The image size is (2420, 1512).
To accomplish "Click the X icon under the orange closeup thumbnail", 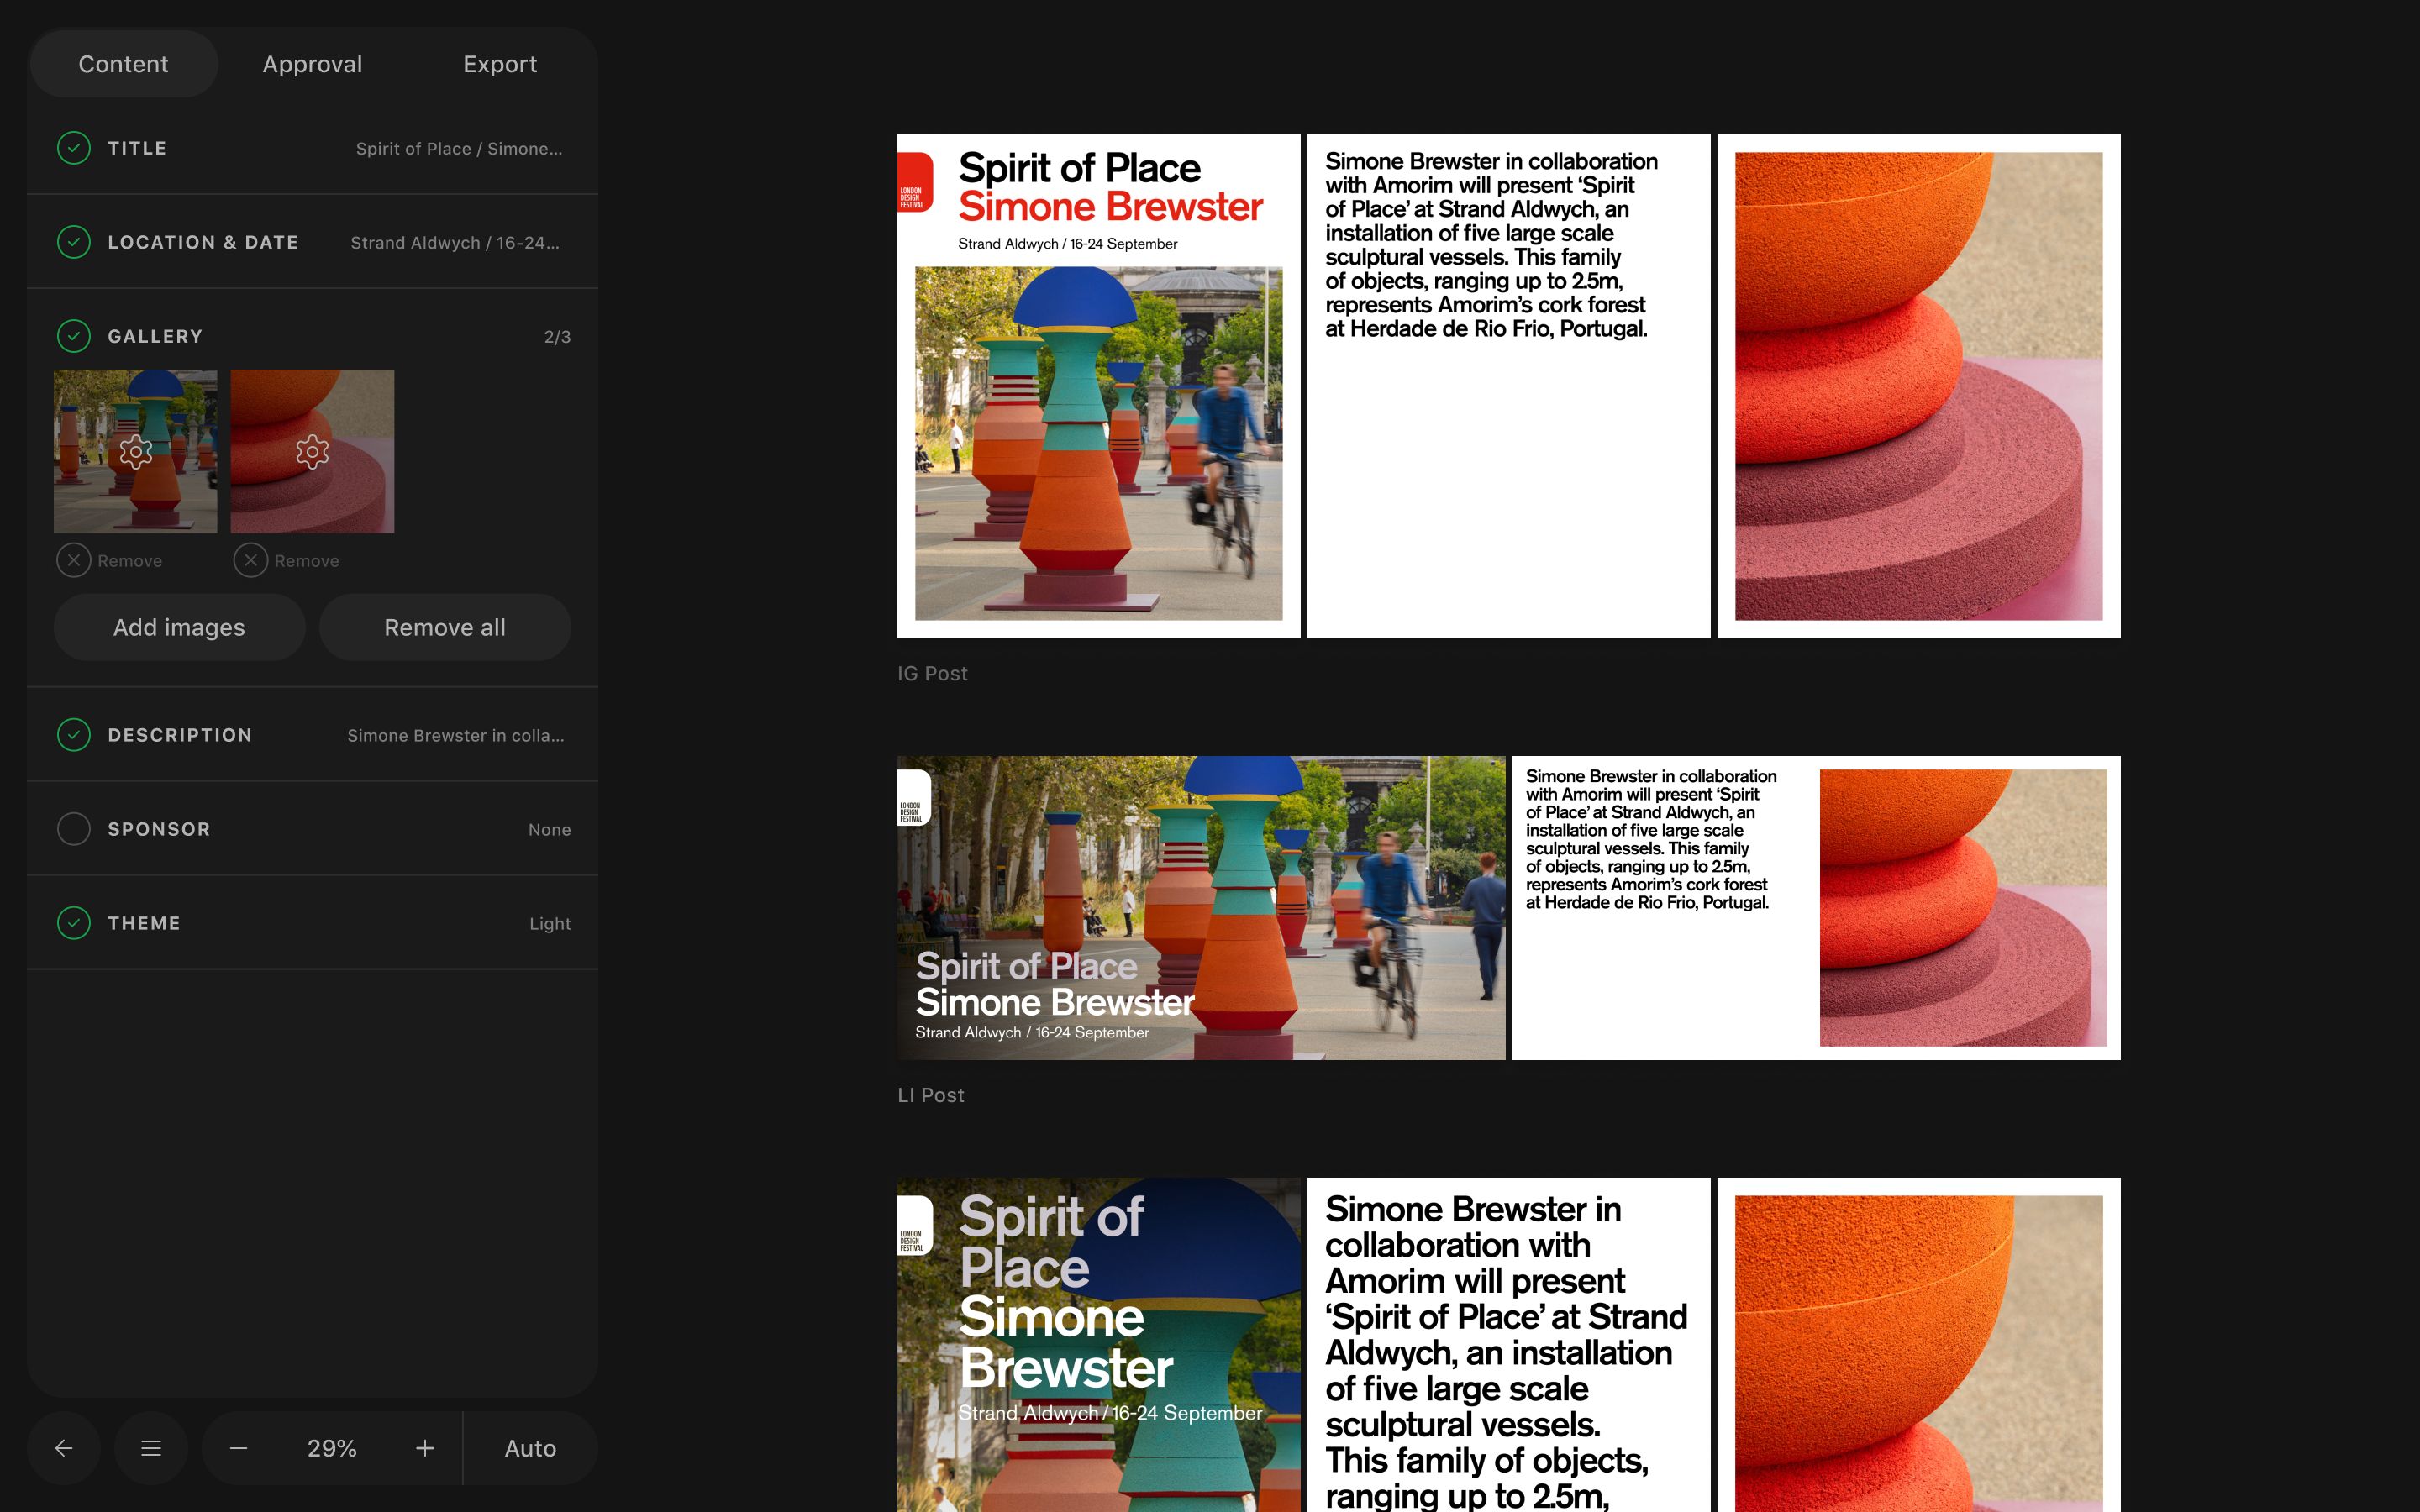I will click(x=251, y=561).
